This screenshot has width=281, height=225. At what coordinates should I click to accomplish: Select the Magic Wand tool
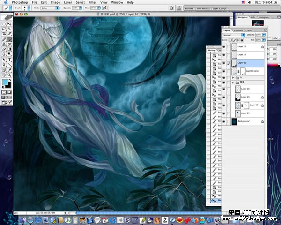[9, 29]
